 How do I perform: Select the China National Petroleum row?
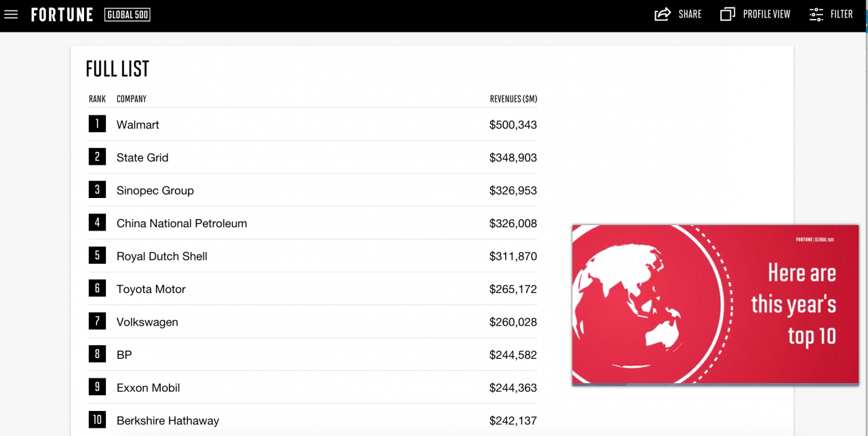(313, 223)
